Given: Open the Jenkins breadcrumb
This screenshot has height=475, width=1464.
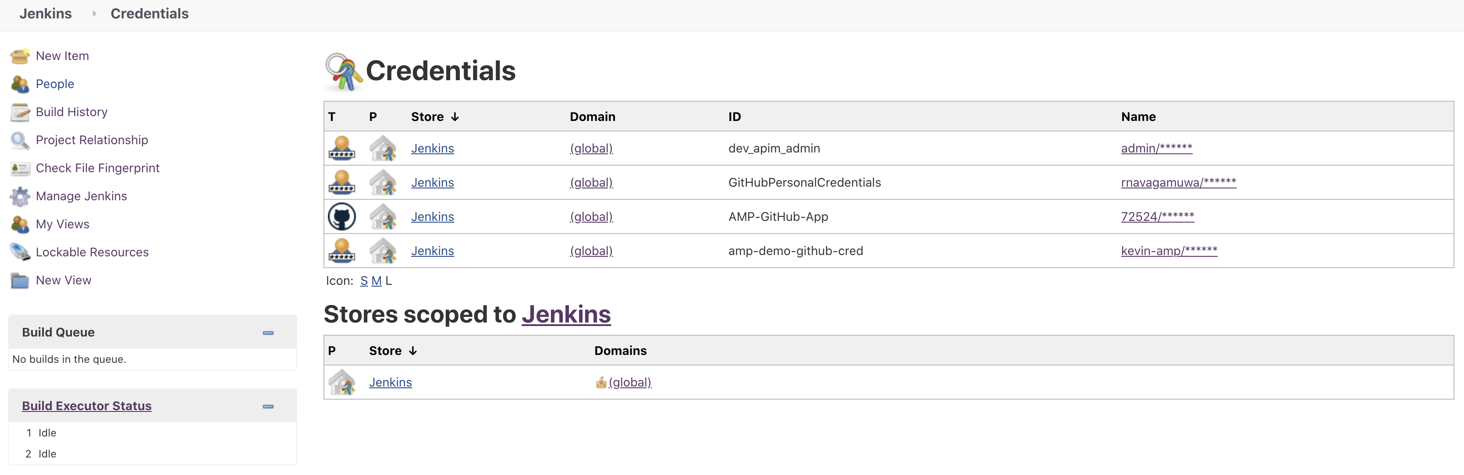Looking at the screenshot, I should point(46,14).
